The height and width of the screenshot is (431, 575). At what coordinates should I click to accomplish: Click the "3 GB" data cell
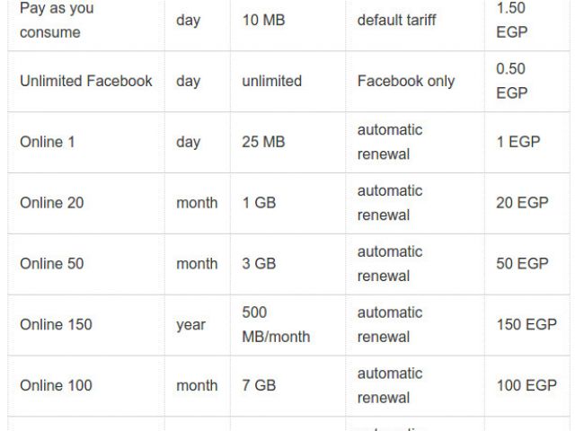[x=260, y=264]
